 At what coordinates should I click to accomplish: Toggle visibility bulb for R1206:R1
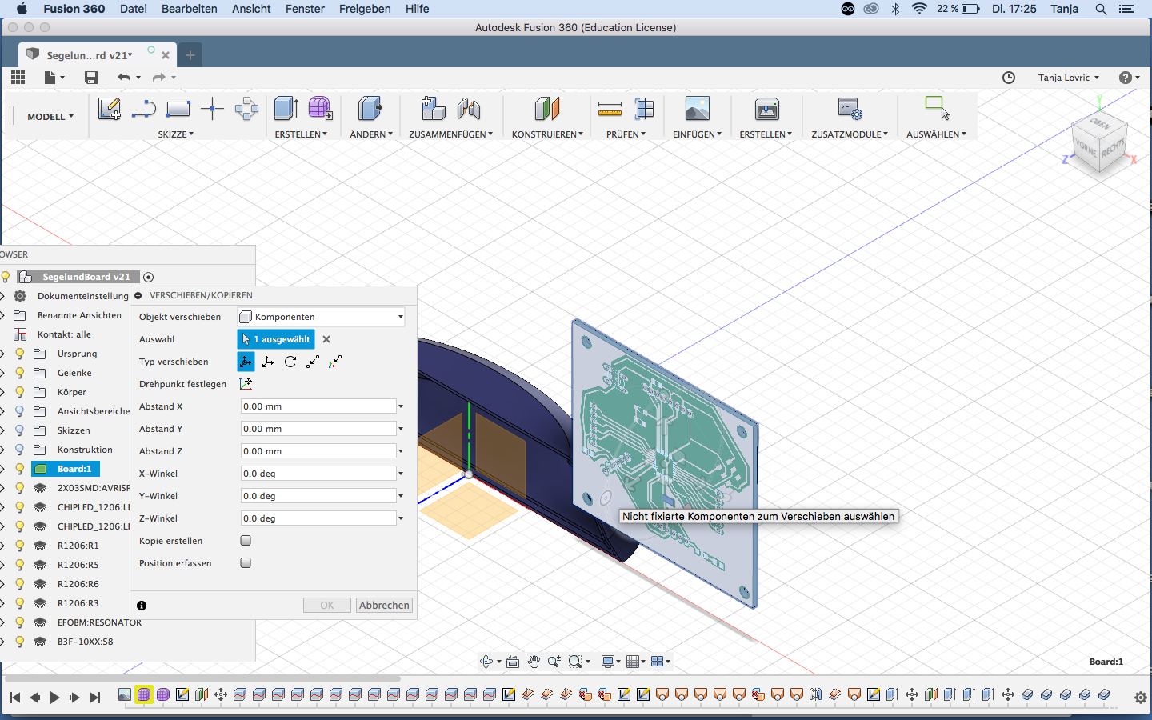pos(20,546)
